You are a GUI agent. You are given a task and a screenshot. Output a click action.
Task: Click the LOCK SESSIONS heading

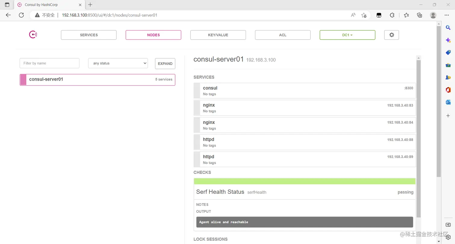(x=211, y=239)
